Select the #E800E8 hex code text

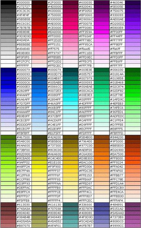(117, 28)
